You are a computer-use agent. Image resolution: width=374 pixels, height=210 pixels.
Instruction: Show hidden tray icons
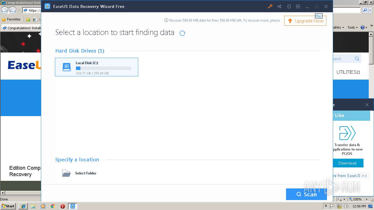point(326,206)
